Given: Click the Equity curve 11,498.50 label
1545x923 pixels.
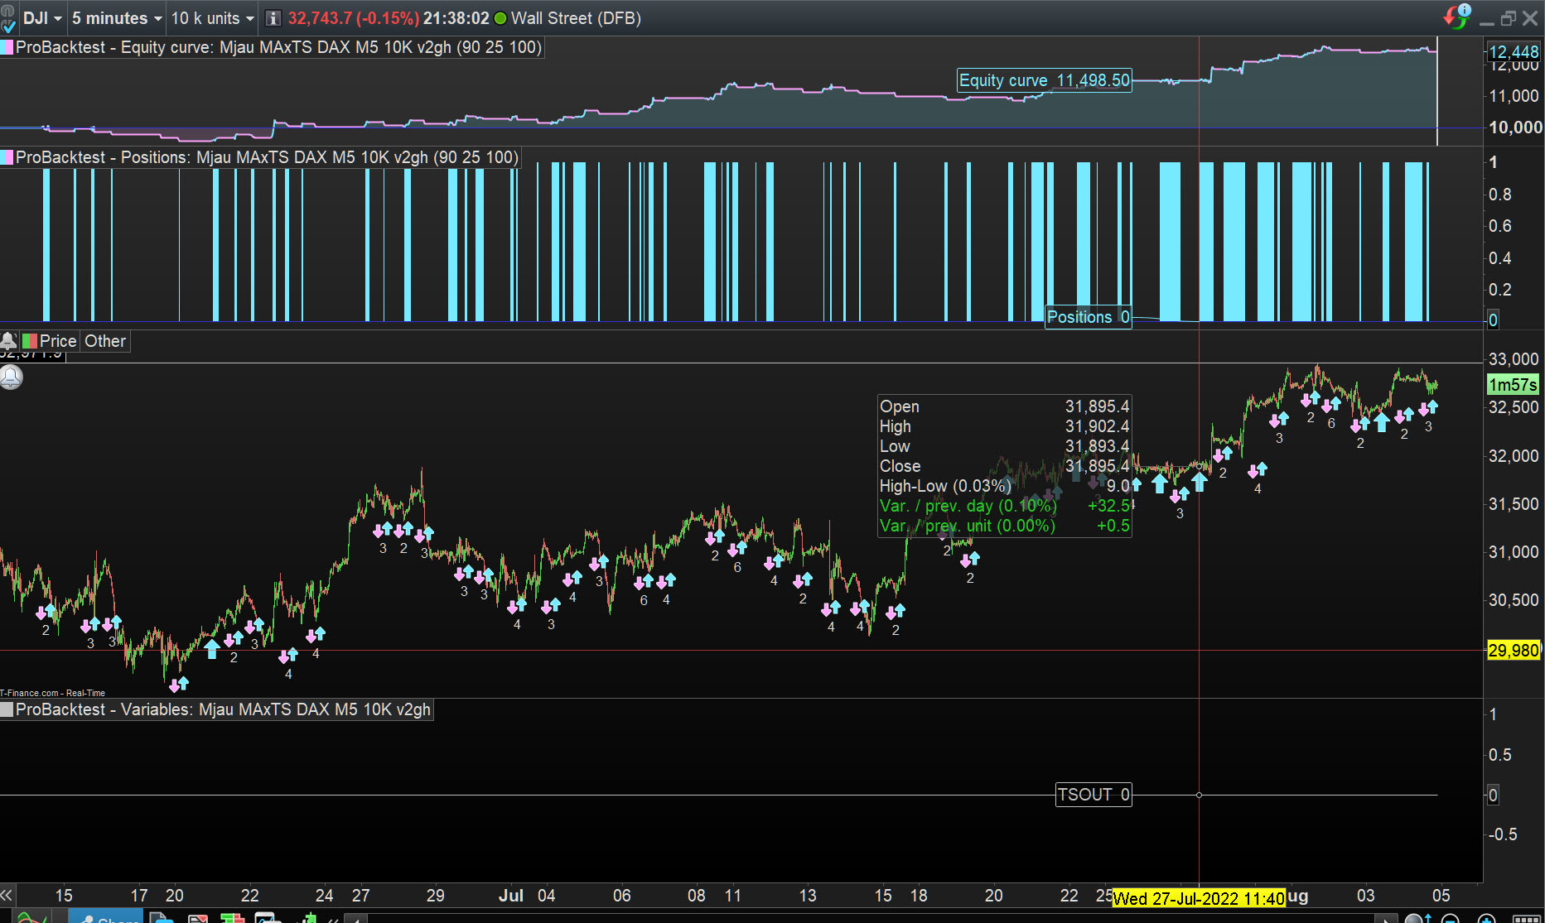Looking at the screenshot, I should [x=1044, y=80].
